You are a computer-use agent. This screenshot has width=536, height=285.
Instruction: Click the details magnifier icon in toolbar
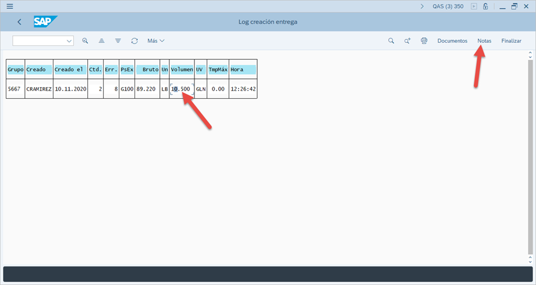pos(85,41)
